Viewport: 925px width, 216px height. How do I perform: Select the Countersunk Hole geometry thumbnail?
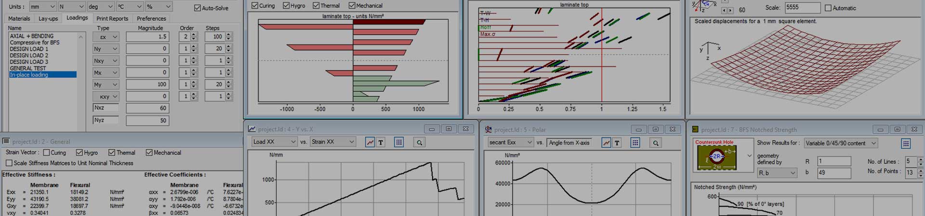click(716, 156)
